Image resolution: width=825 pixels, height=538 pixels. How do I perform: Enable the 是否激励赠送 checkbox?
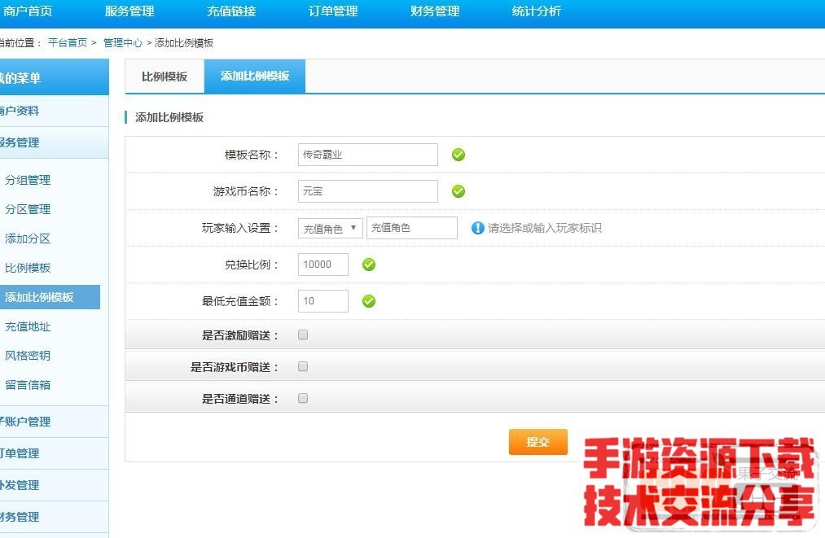[x=303, y=335]
